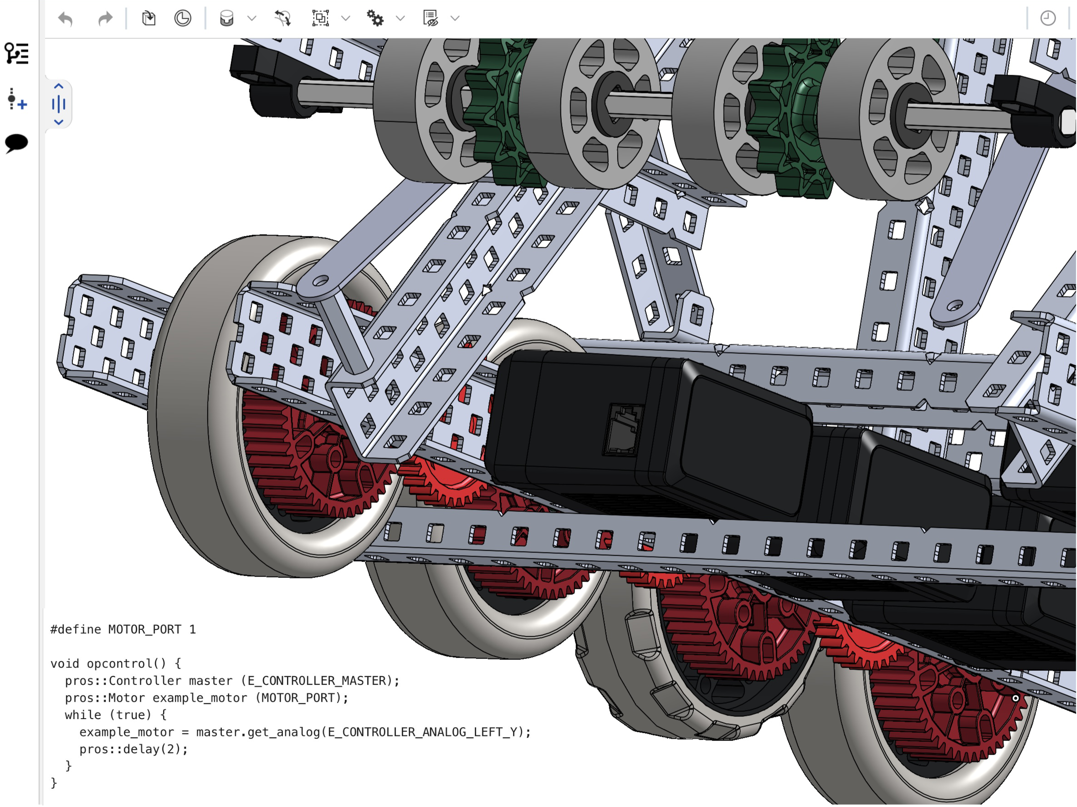Image resolution: width=1077 pixels, height=807 pixels.
Task: Expand the notes icon dropdown chevron
Action: point(456,19)
